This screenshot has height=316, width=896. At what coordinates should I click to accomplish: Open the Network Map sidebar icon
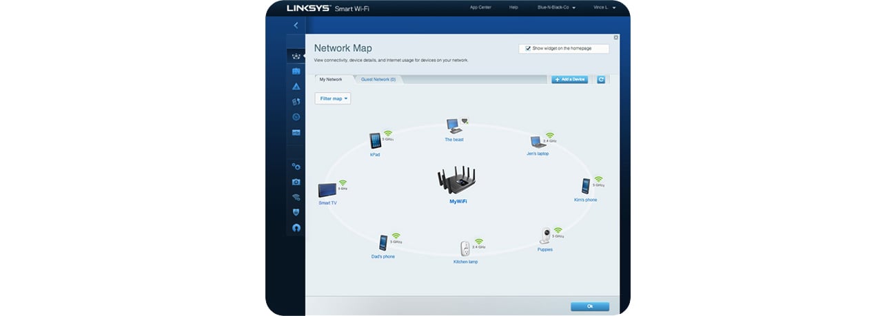[x=296, y=56]
